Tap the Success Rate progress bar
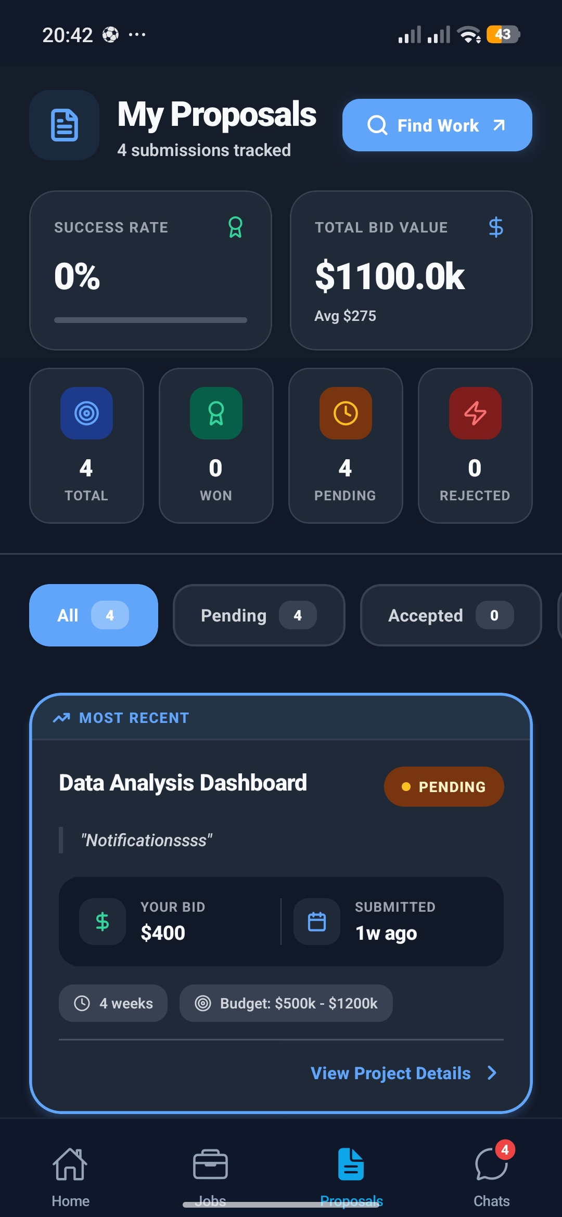The height and width of the screenshot is (1217, 562). (150, 320)
